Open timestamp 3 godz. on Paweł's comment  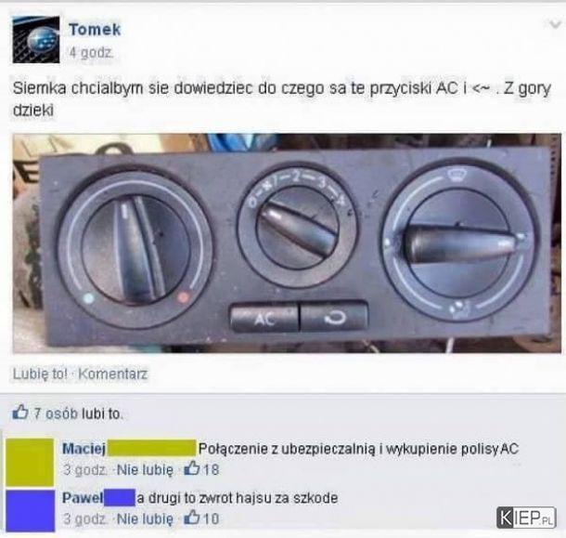pos(85,518)
